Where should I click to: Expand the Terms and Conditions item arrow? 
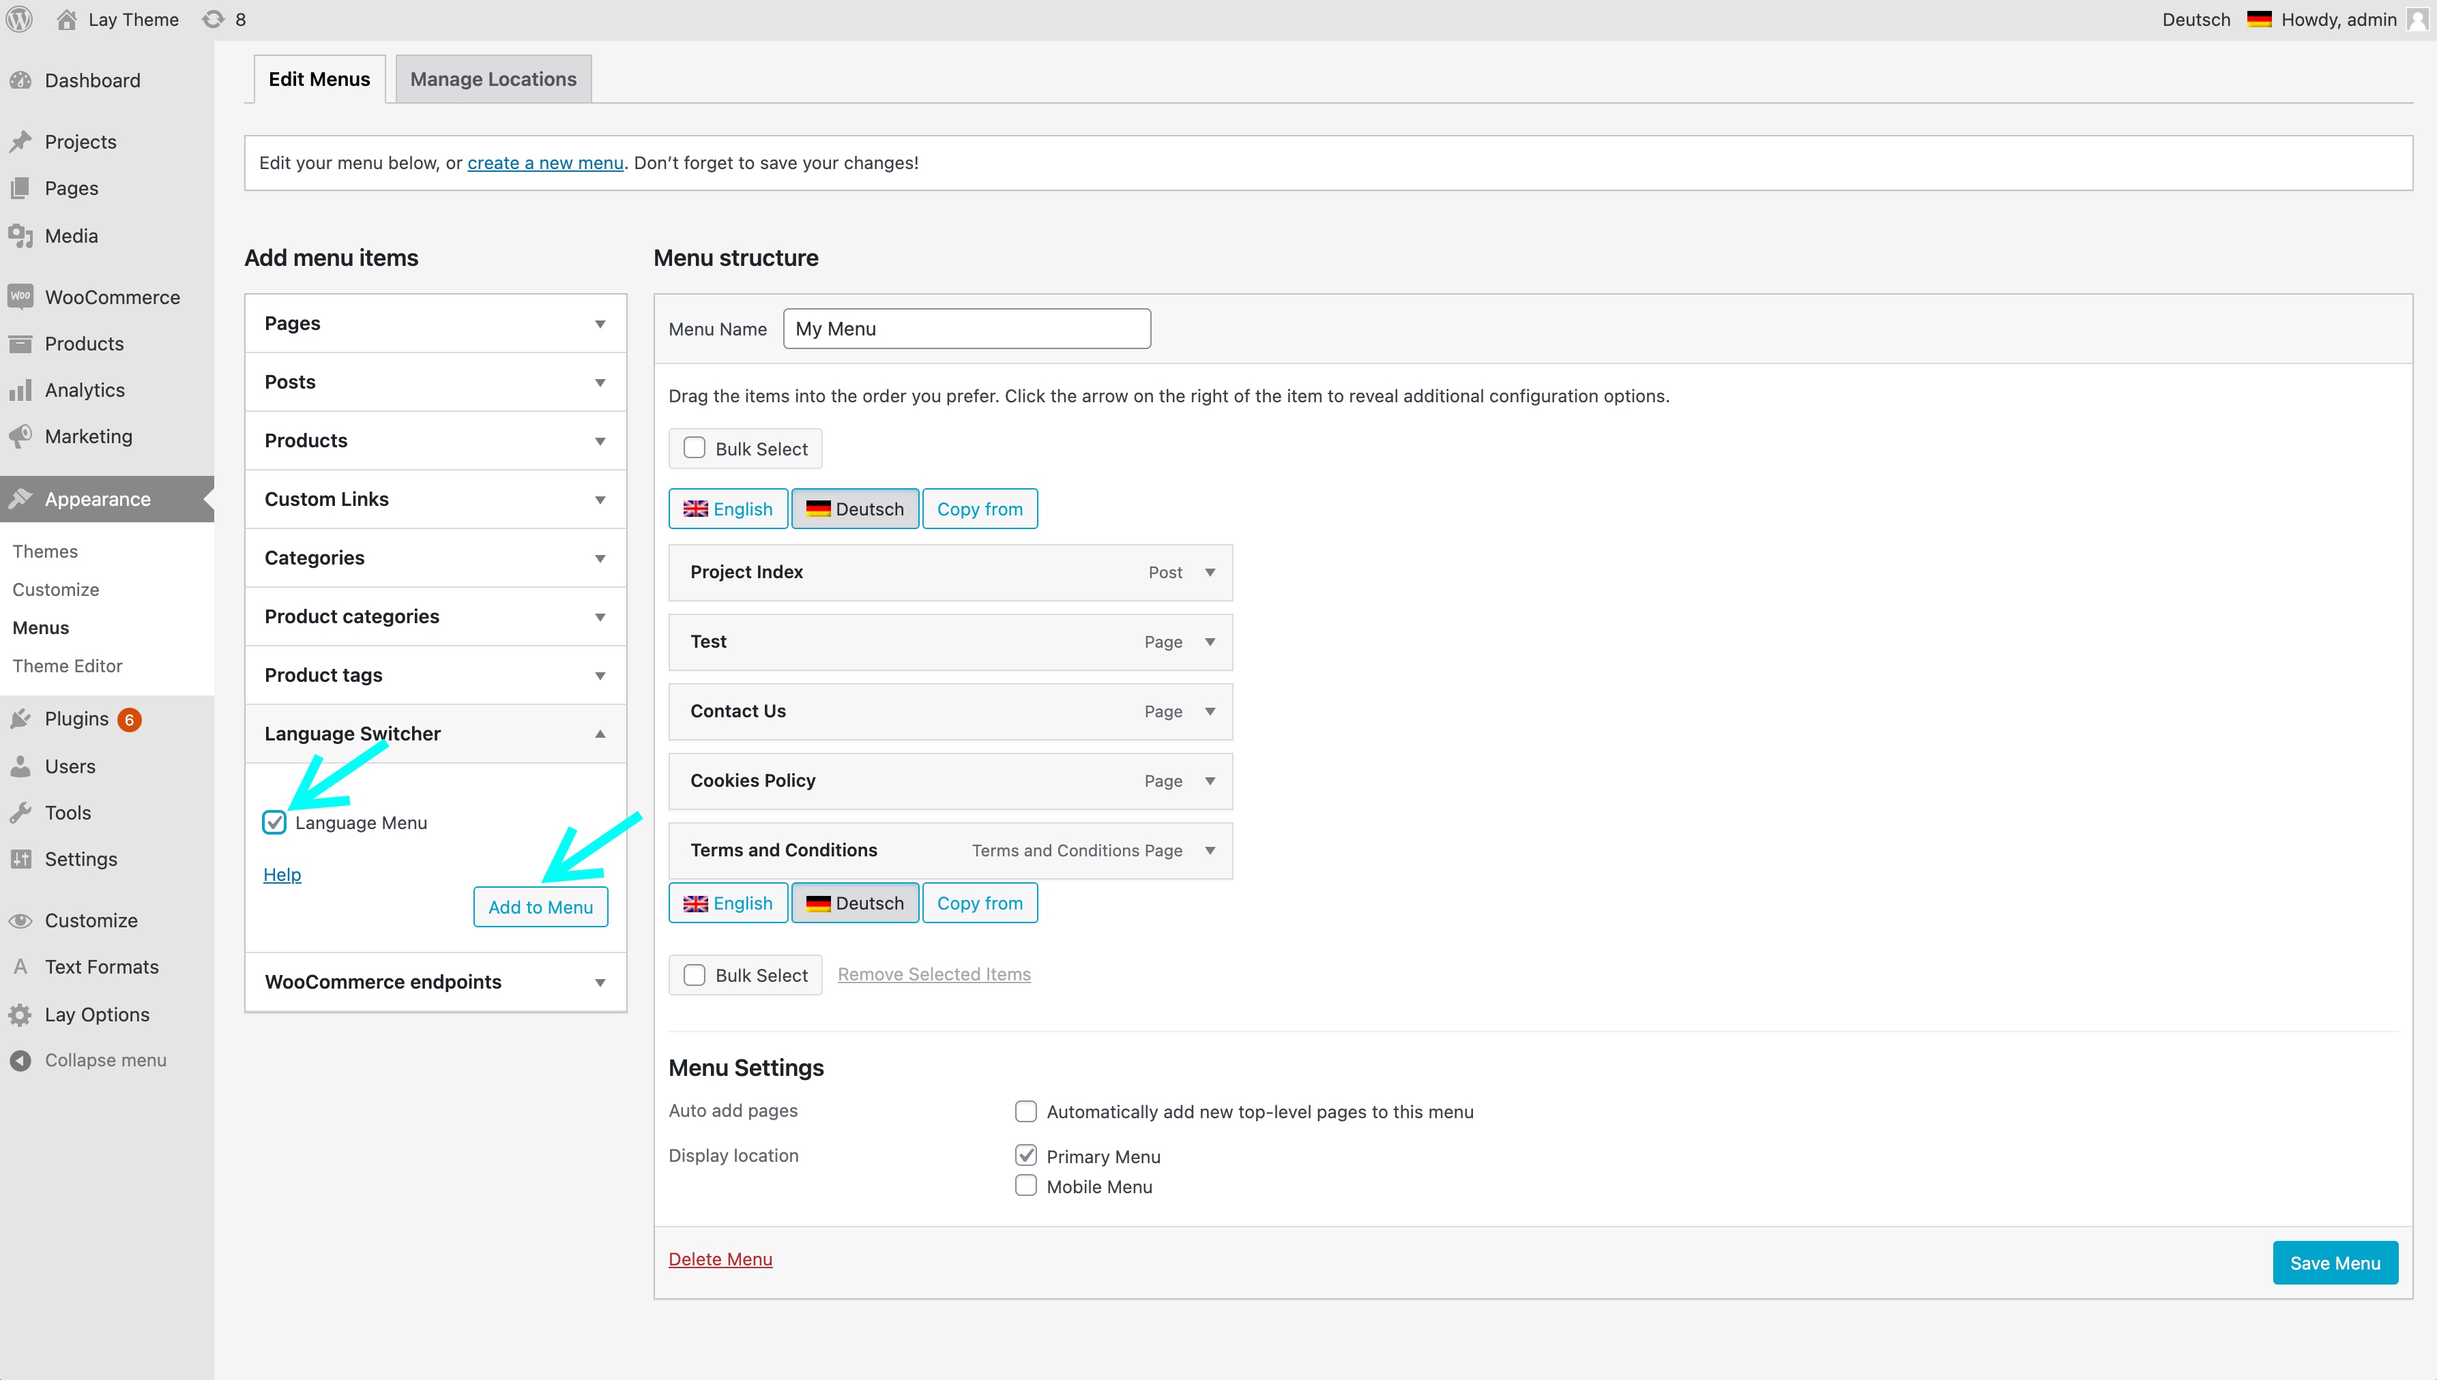[1210, 851]
